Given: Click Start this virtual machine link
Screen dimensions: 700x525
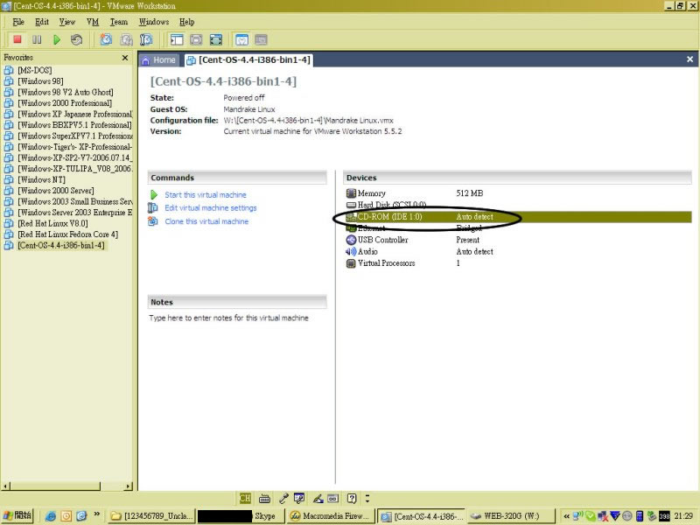Looking at the screenshot, I should tap(206, 195).
